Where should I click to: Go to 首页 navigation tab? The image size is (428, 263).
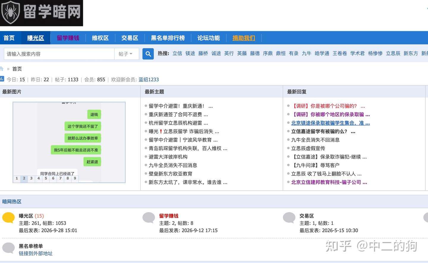9,38
